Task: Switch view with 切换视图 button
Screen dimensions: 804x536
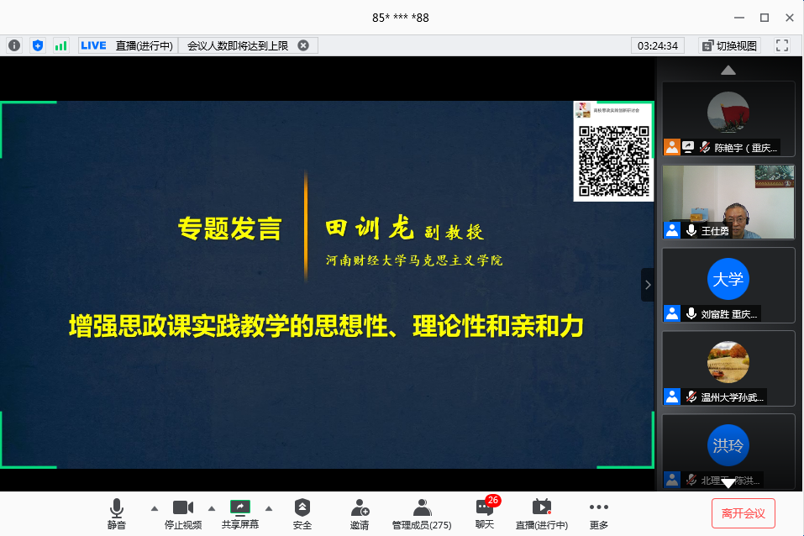Action: [x=729, y=45]
